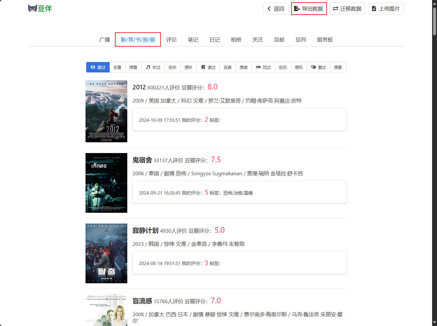Click the 返回 back chevron button
This screenshot has width=437, height=326.
tap(275, 9)
